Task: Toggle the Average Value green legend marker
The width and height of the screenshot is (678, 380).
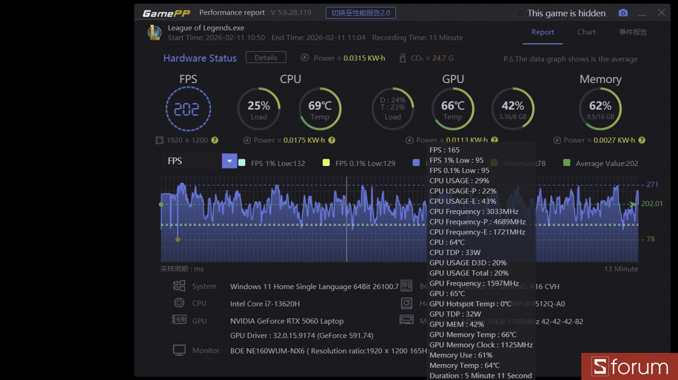Action: coord(566,163)
